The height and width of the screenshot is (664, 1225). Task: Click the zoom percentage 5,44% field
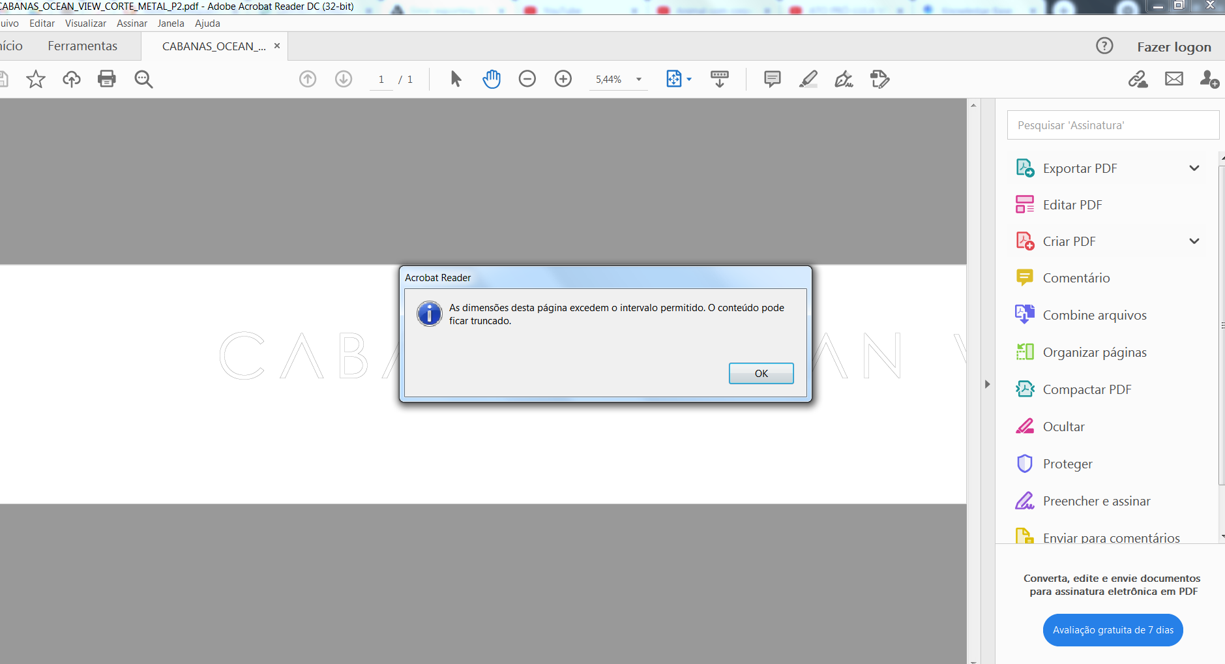point(609,80)
